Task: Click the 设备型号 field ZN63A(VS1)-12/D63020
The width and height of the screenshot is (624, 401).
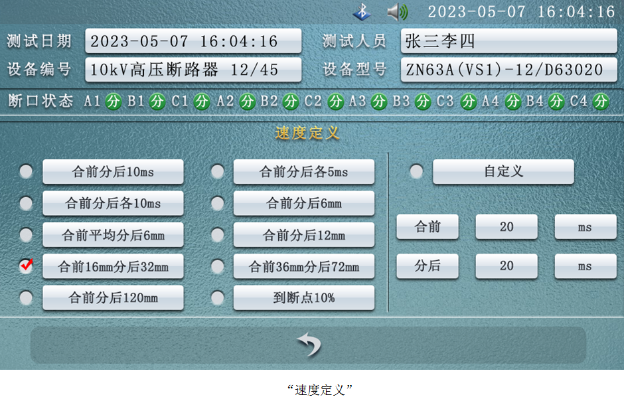Action: [508, 70]
